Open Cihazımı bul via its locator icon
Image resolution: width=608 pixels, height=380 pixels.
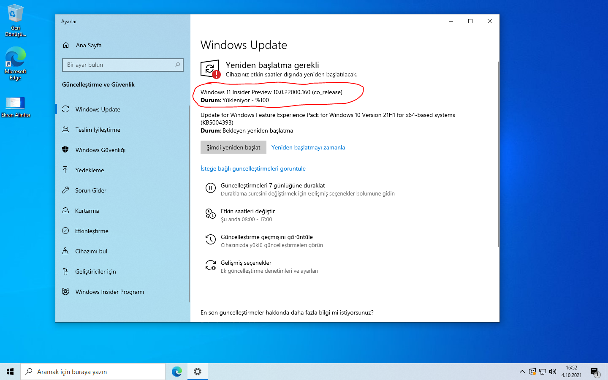click(65, 251)
